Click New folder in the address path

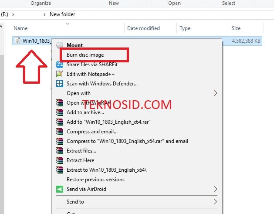pyautogui.click(x=62, y=14)
